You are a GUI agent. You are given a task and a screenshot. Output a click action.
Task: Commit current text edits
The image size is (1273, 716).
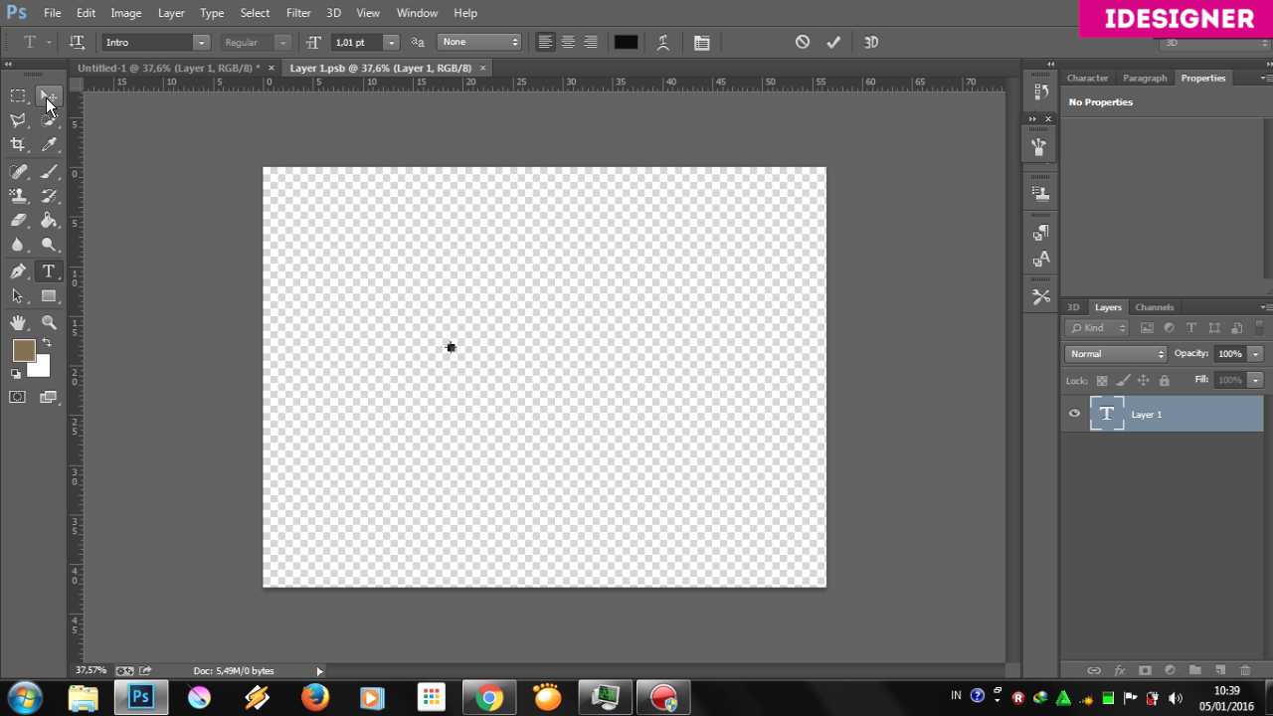point(833,42)
